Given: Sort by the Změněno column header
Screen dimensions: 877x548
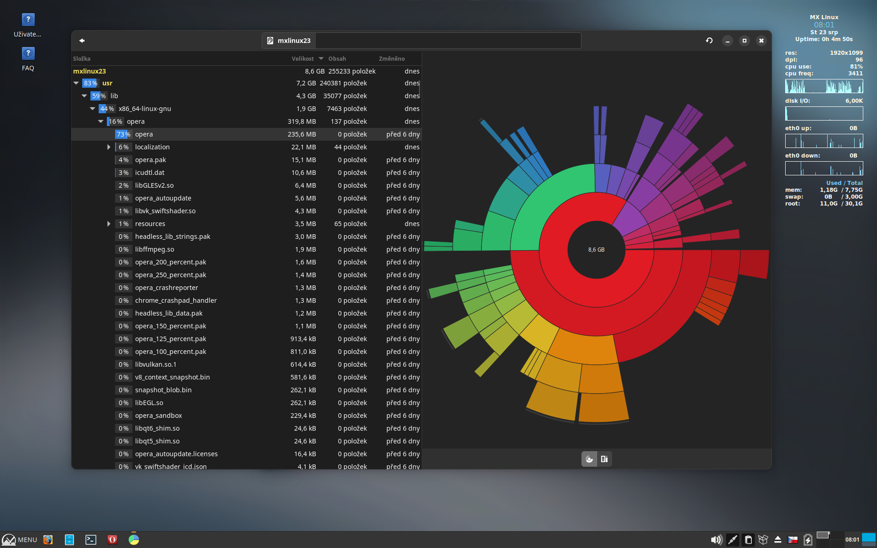Looking at the screenshot, I should [392, 58].
